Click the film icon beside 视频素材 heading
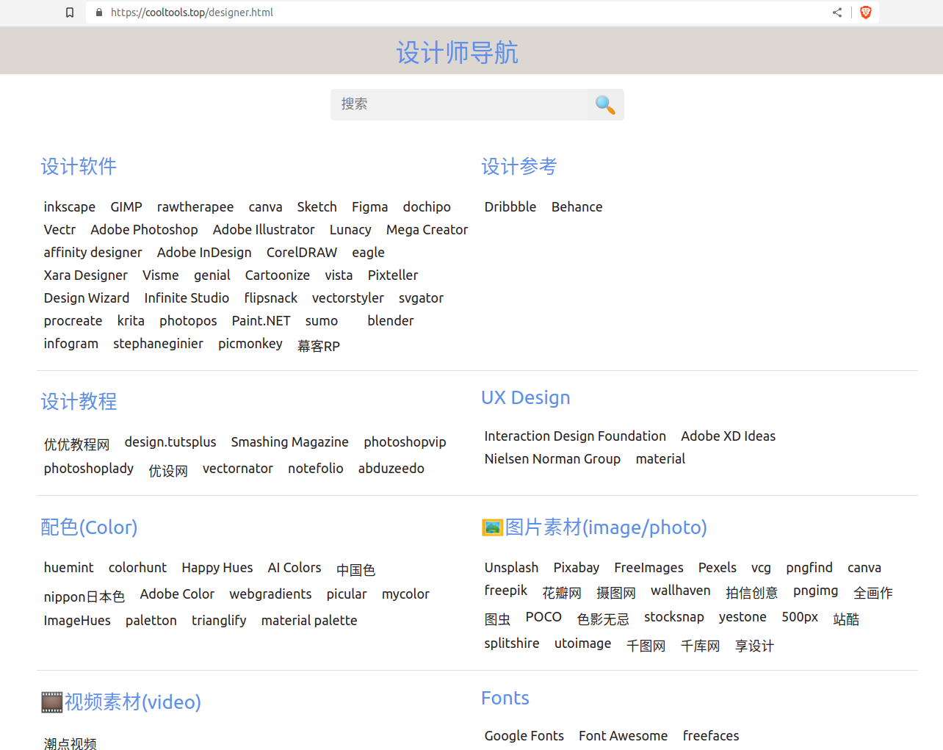This screenshot has width=943, height=750. click(51, 702)
